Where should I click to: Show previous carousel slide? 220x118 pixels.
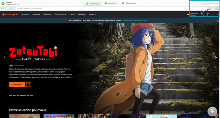(5, 57)
